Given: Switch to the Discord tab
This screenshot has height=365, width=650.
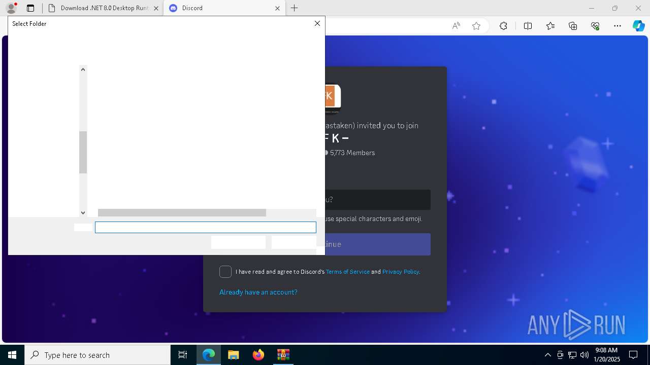Looking at the screenshot, I should coord(223,8).
